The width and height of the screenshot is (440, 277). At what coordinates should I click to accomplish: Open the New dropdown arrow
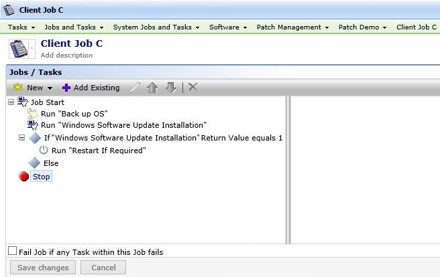click(x=50, y=88)
